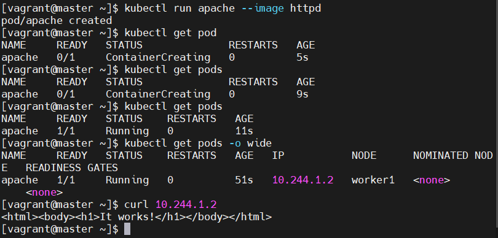The width and height of the screenshot is (498, 238).
Task: Click the "11s" age value
Action: coord(244,131)
